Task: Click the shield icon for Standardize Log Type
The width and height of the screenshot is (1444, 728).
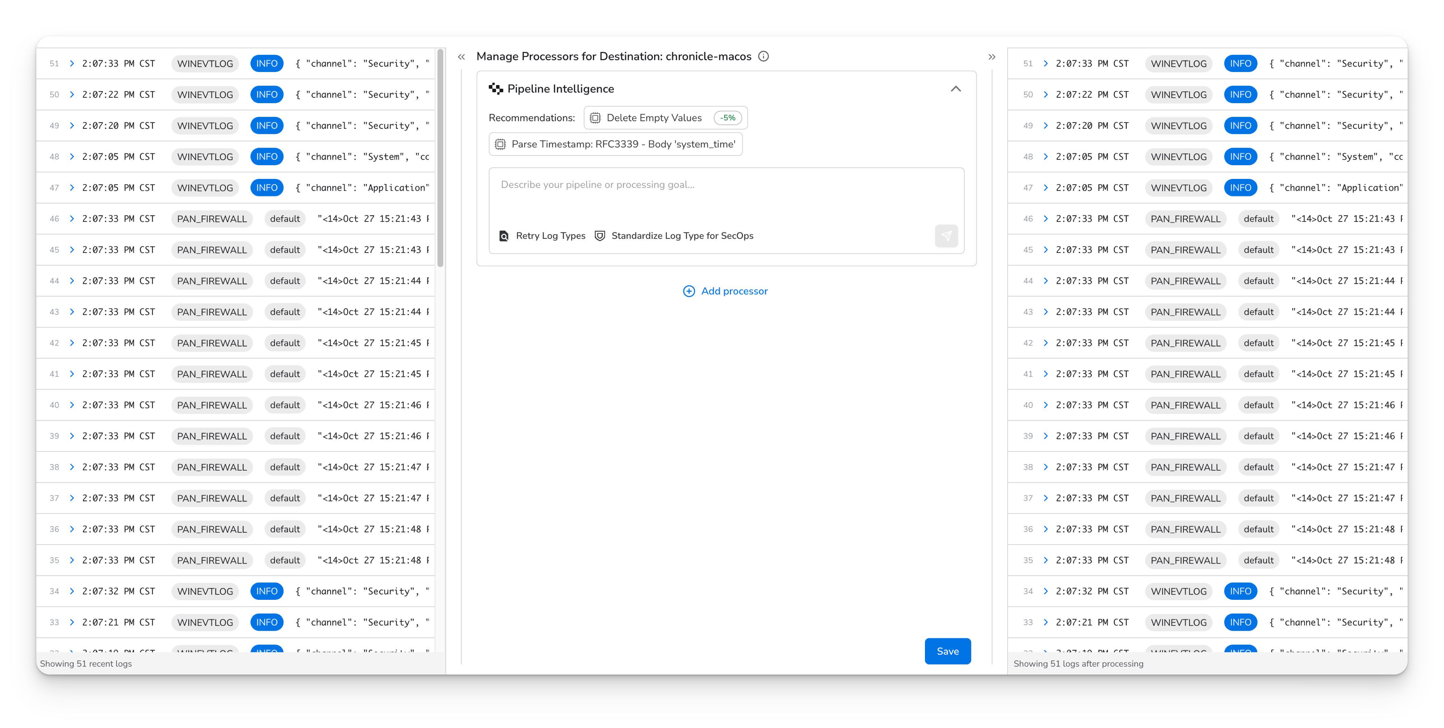Action: [x=600, y=236]
